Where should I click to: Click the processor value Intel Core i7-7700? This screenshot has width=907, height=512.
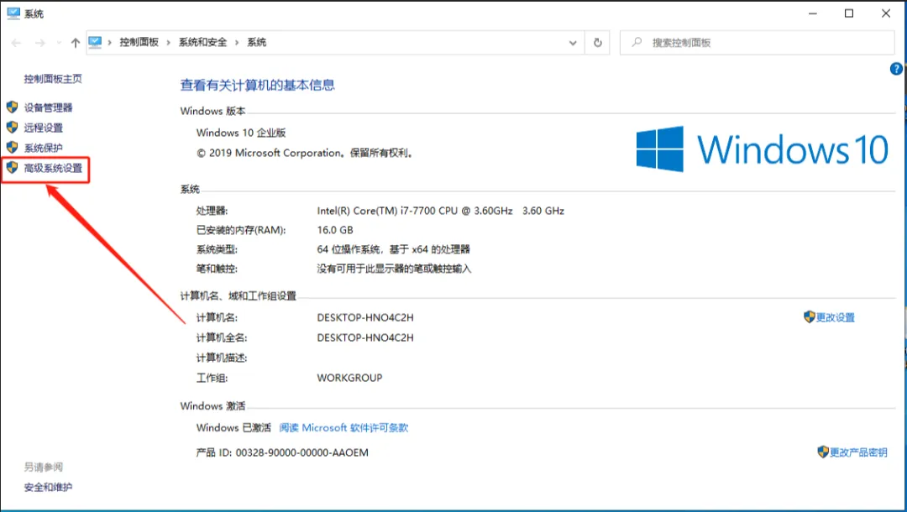(x=440, y=211)
